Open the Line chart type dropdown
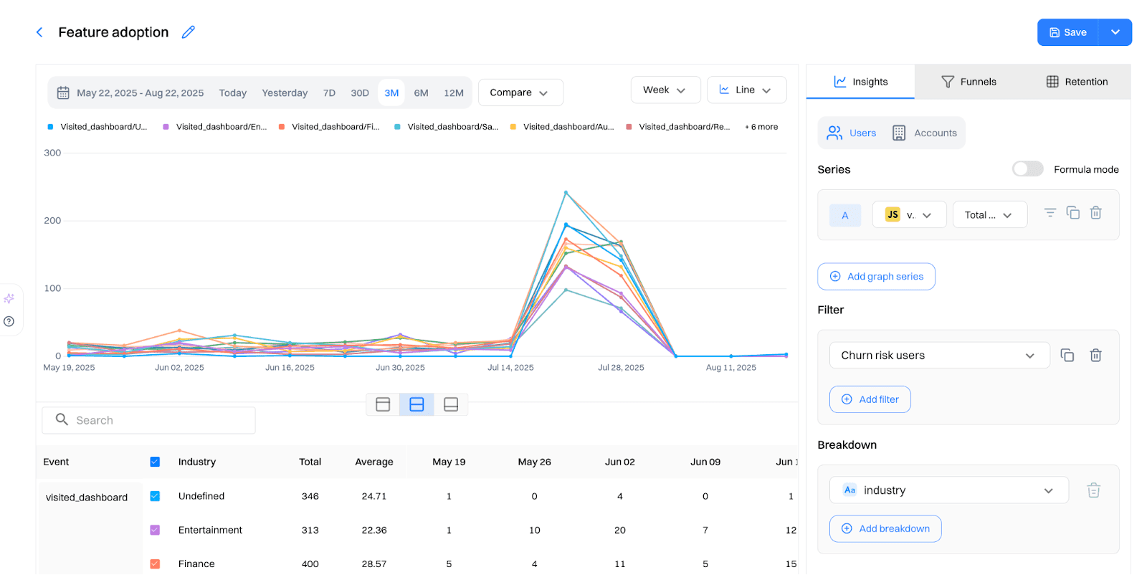1147x575 pixels. [x=746, y=90]
